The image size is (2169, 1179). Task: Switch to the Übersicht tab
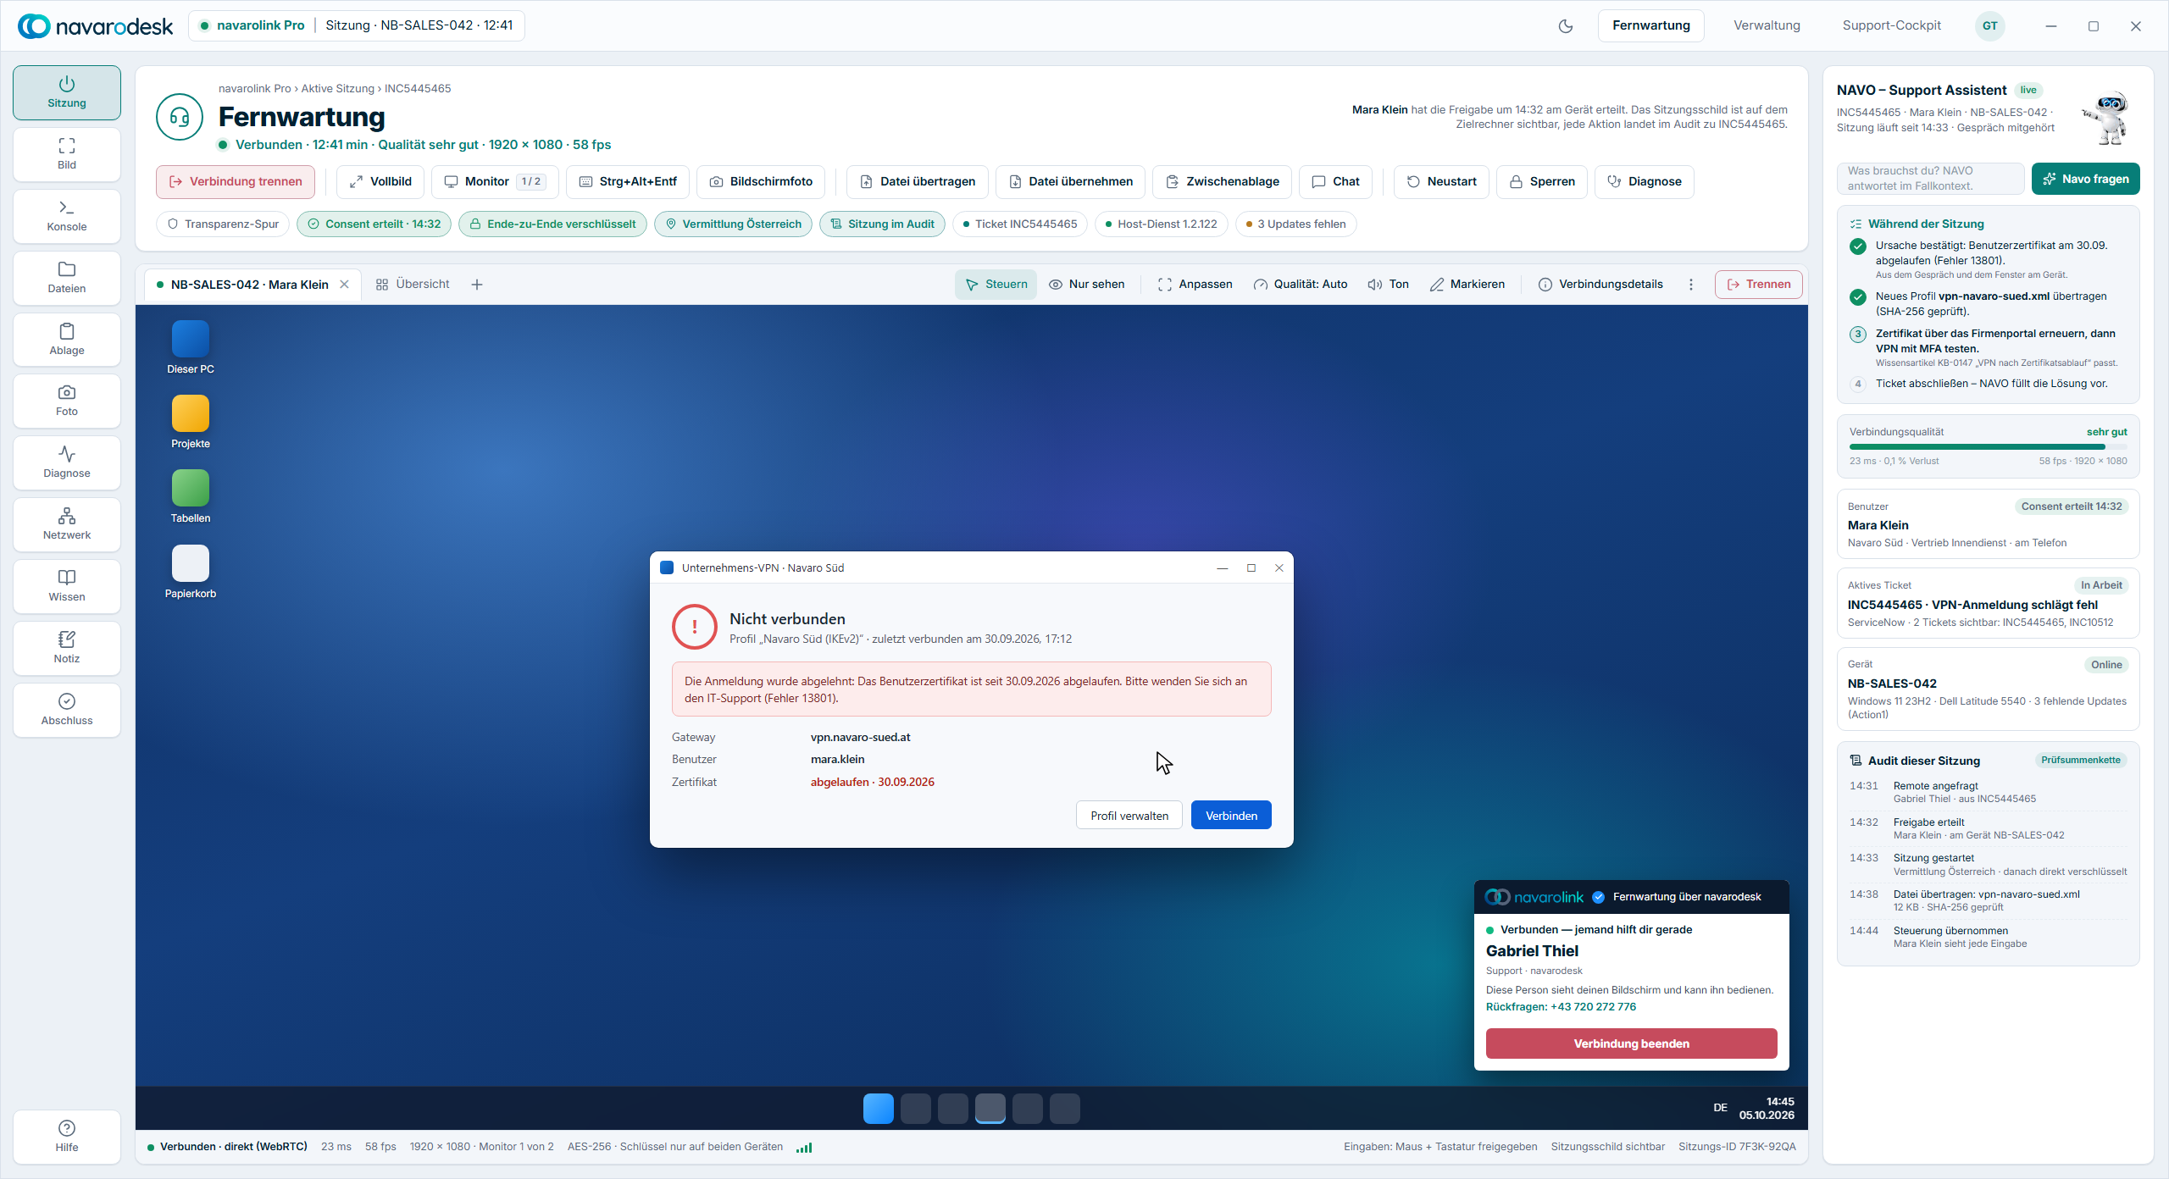click(413, 285)
